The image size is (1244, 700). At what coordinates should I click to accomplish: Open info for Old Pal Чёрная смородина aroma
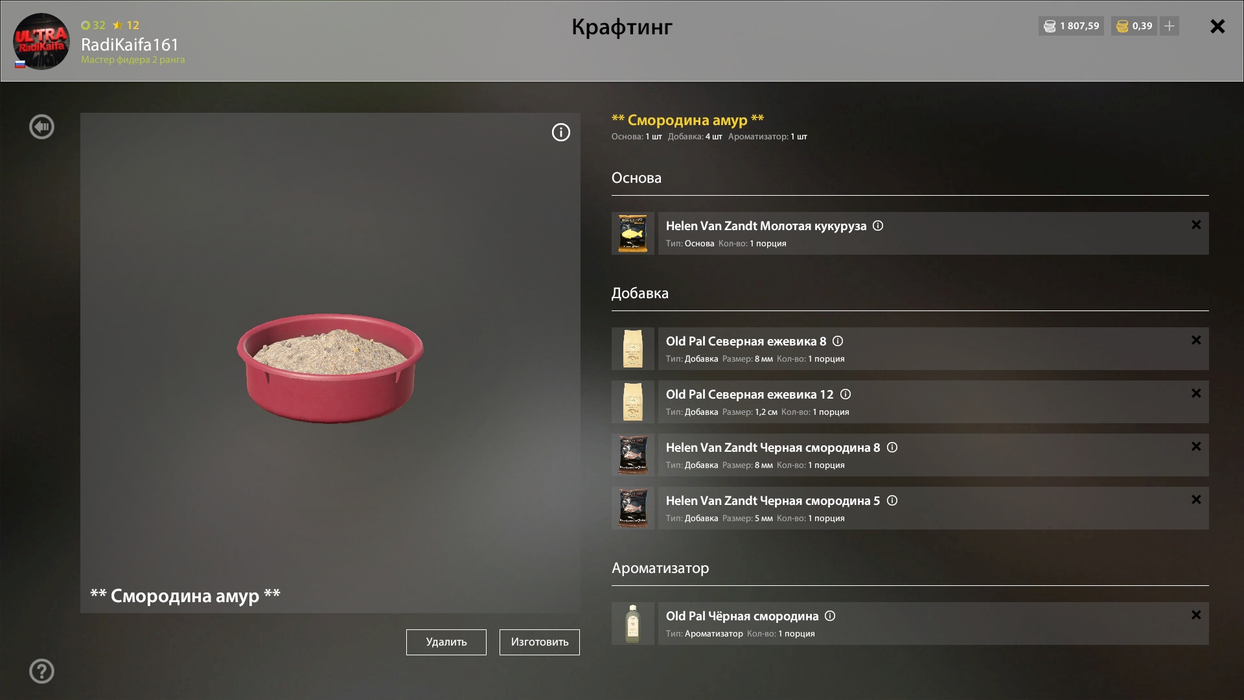tap(830, 616)
